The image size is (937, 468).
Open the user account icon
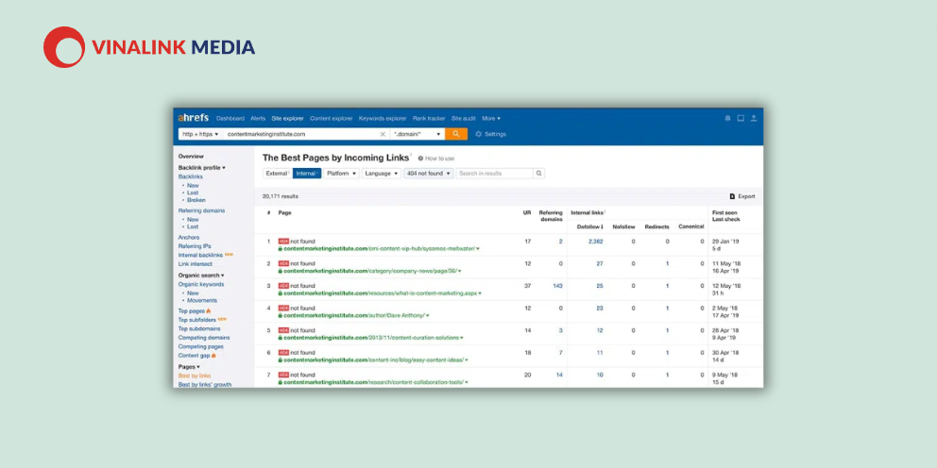click(754, 118)
